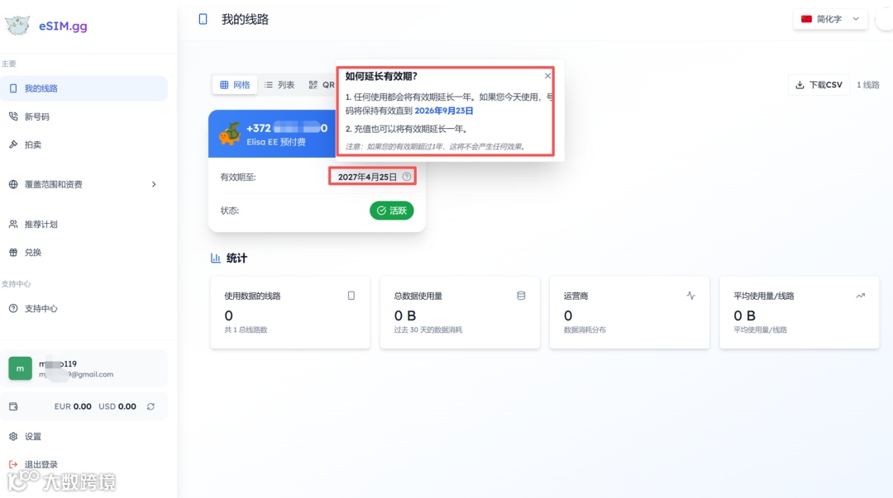Open the 简化字 language dropdown
Screen dimensions: 893x498
(x=830, y=19)
